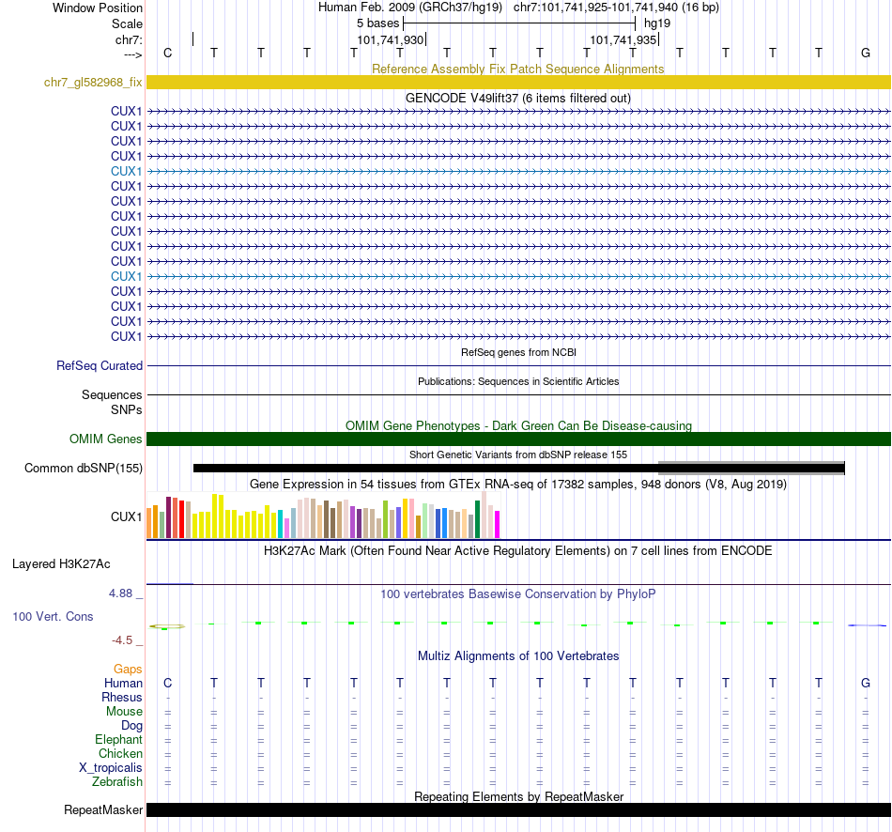Open the RefSeq Curated track label
The height and width of the screenshot is (832, 892).
[x=99, y=365]
